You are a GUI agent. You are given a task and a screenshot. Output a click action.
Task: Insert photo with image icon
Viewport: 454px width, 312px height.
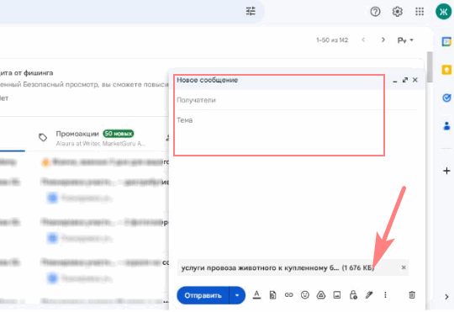(x=337, y=295)
